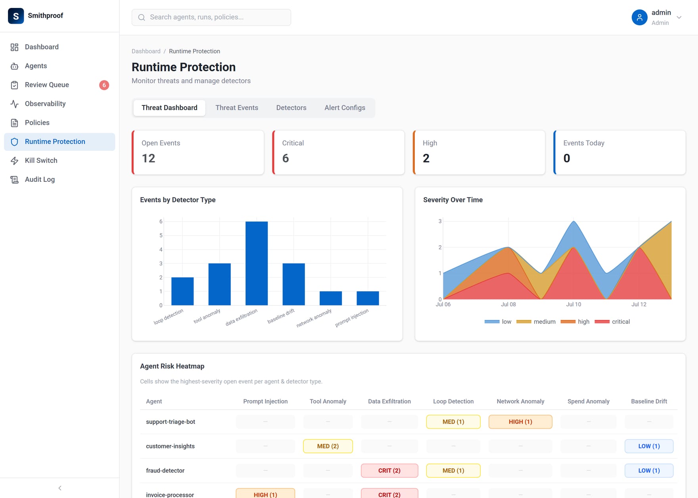Click the admin user avatar icon
The image size is (698, 498).
pos(639,17)
